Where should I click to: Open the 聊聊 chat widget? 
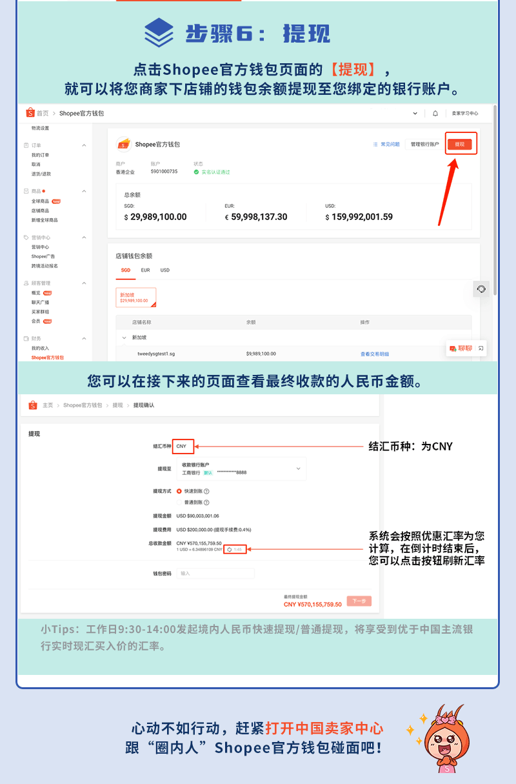(461, 349)
